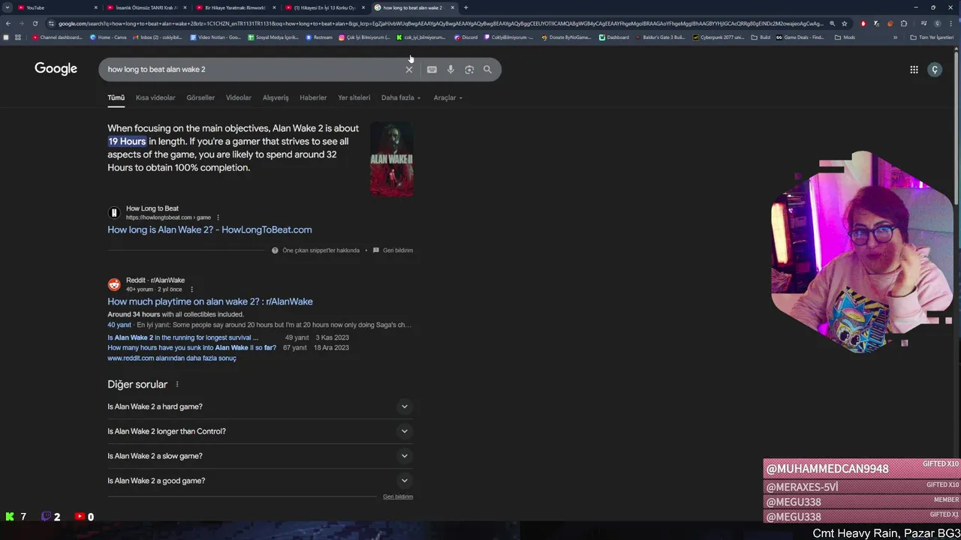Open the Channel dashboard bookmark

(x=57, y=37)
